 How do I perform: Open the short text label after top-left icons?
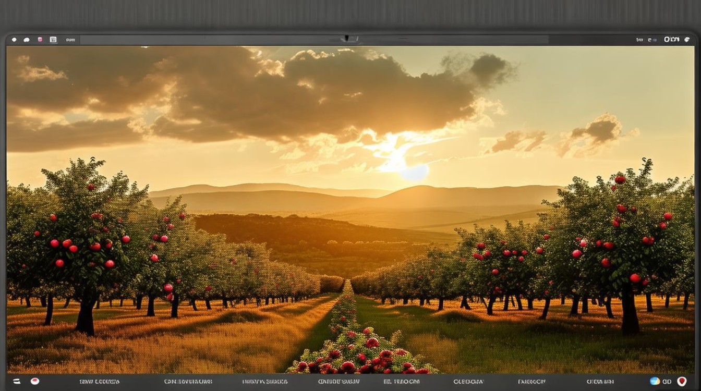coord(70,40)
